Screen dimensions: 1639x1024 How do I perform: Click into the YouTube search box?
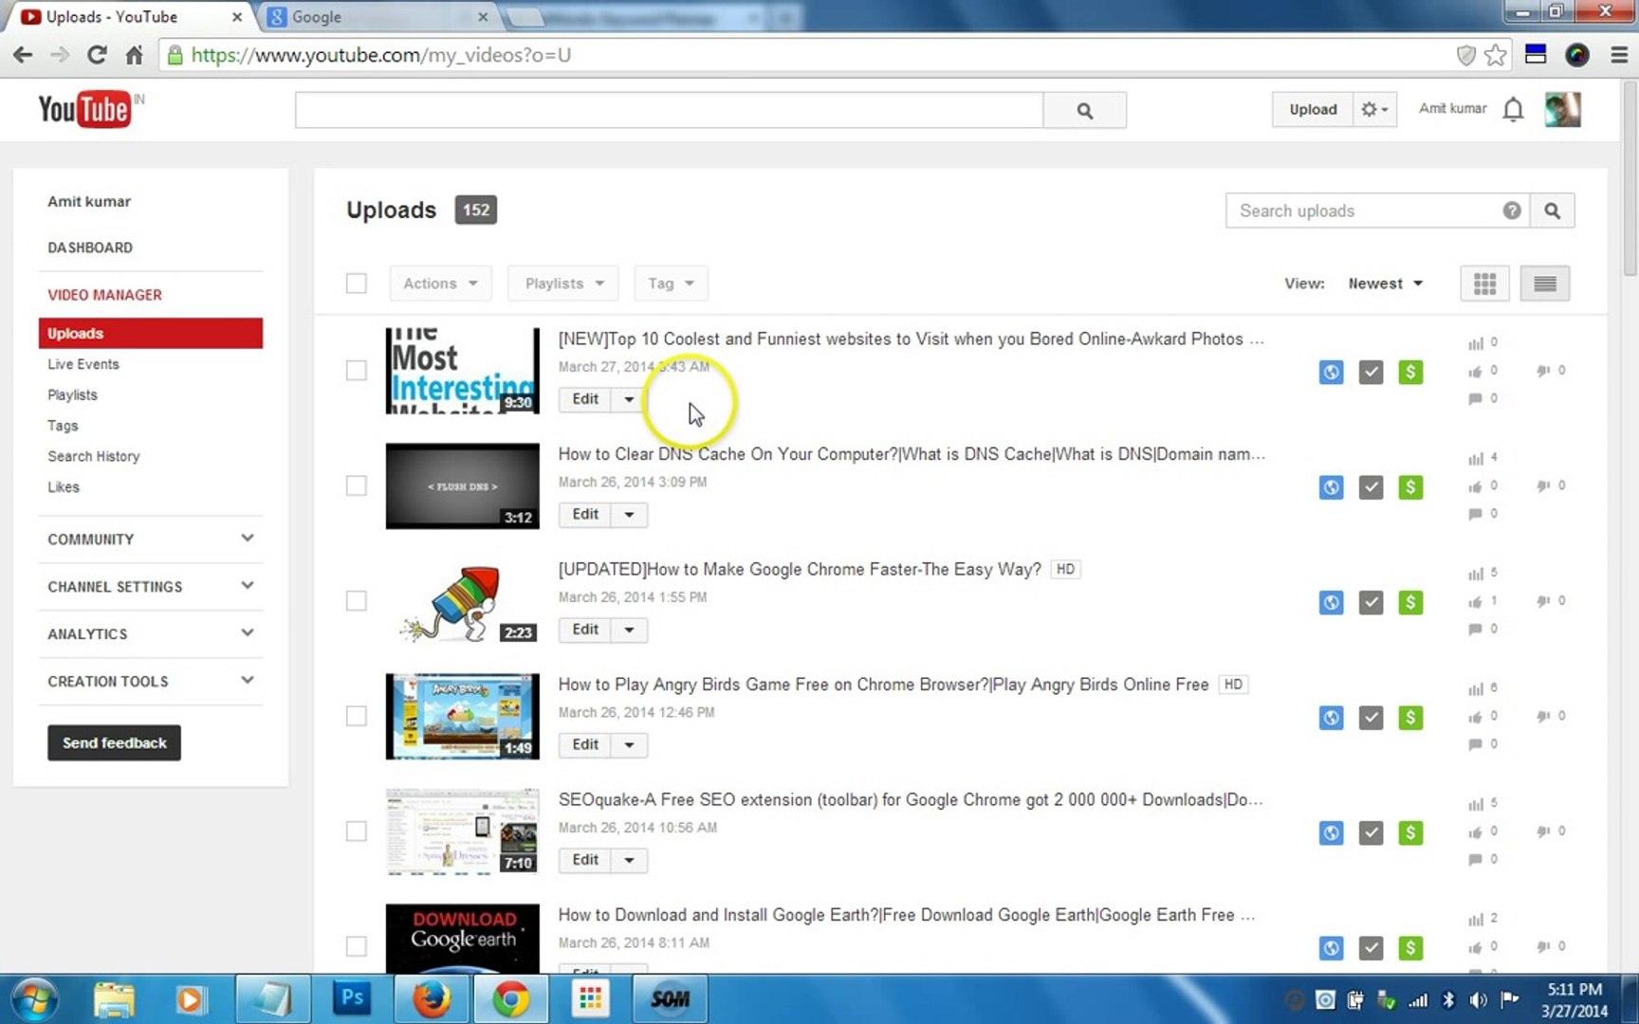669,110
